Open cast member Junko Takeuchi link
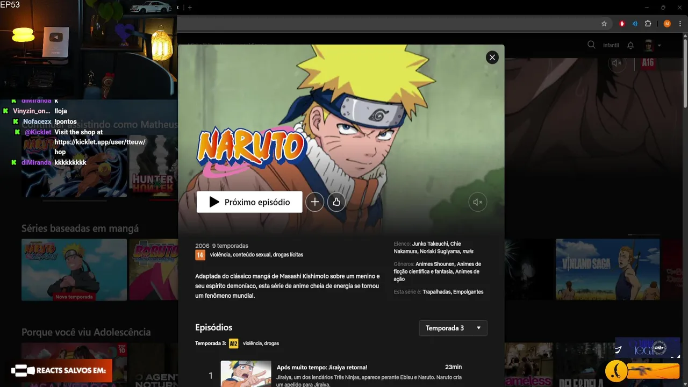This screenshot has width=688, height=387. (429, 243)
